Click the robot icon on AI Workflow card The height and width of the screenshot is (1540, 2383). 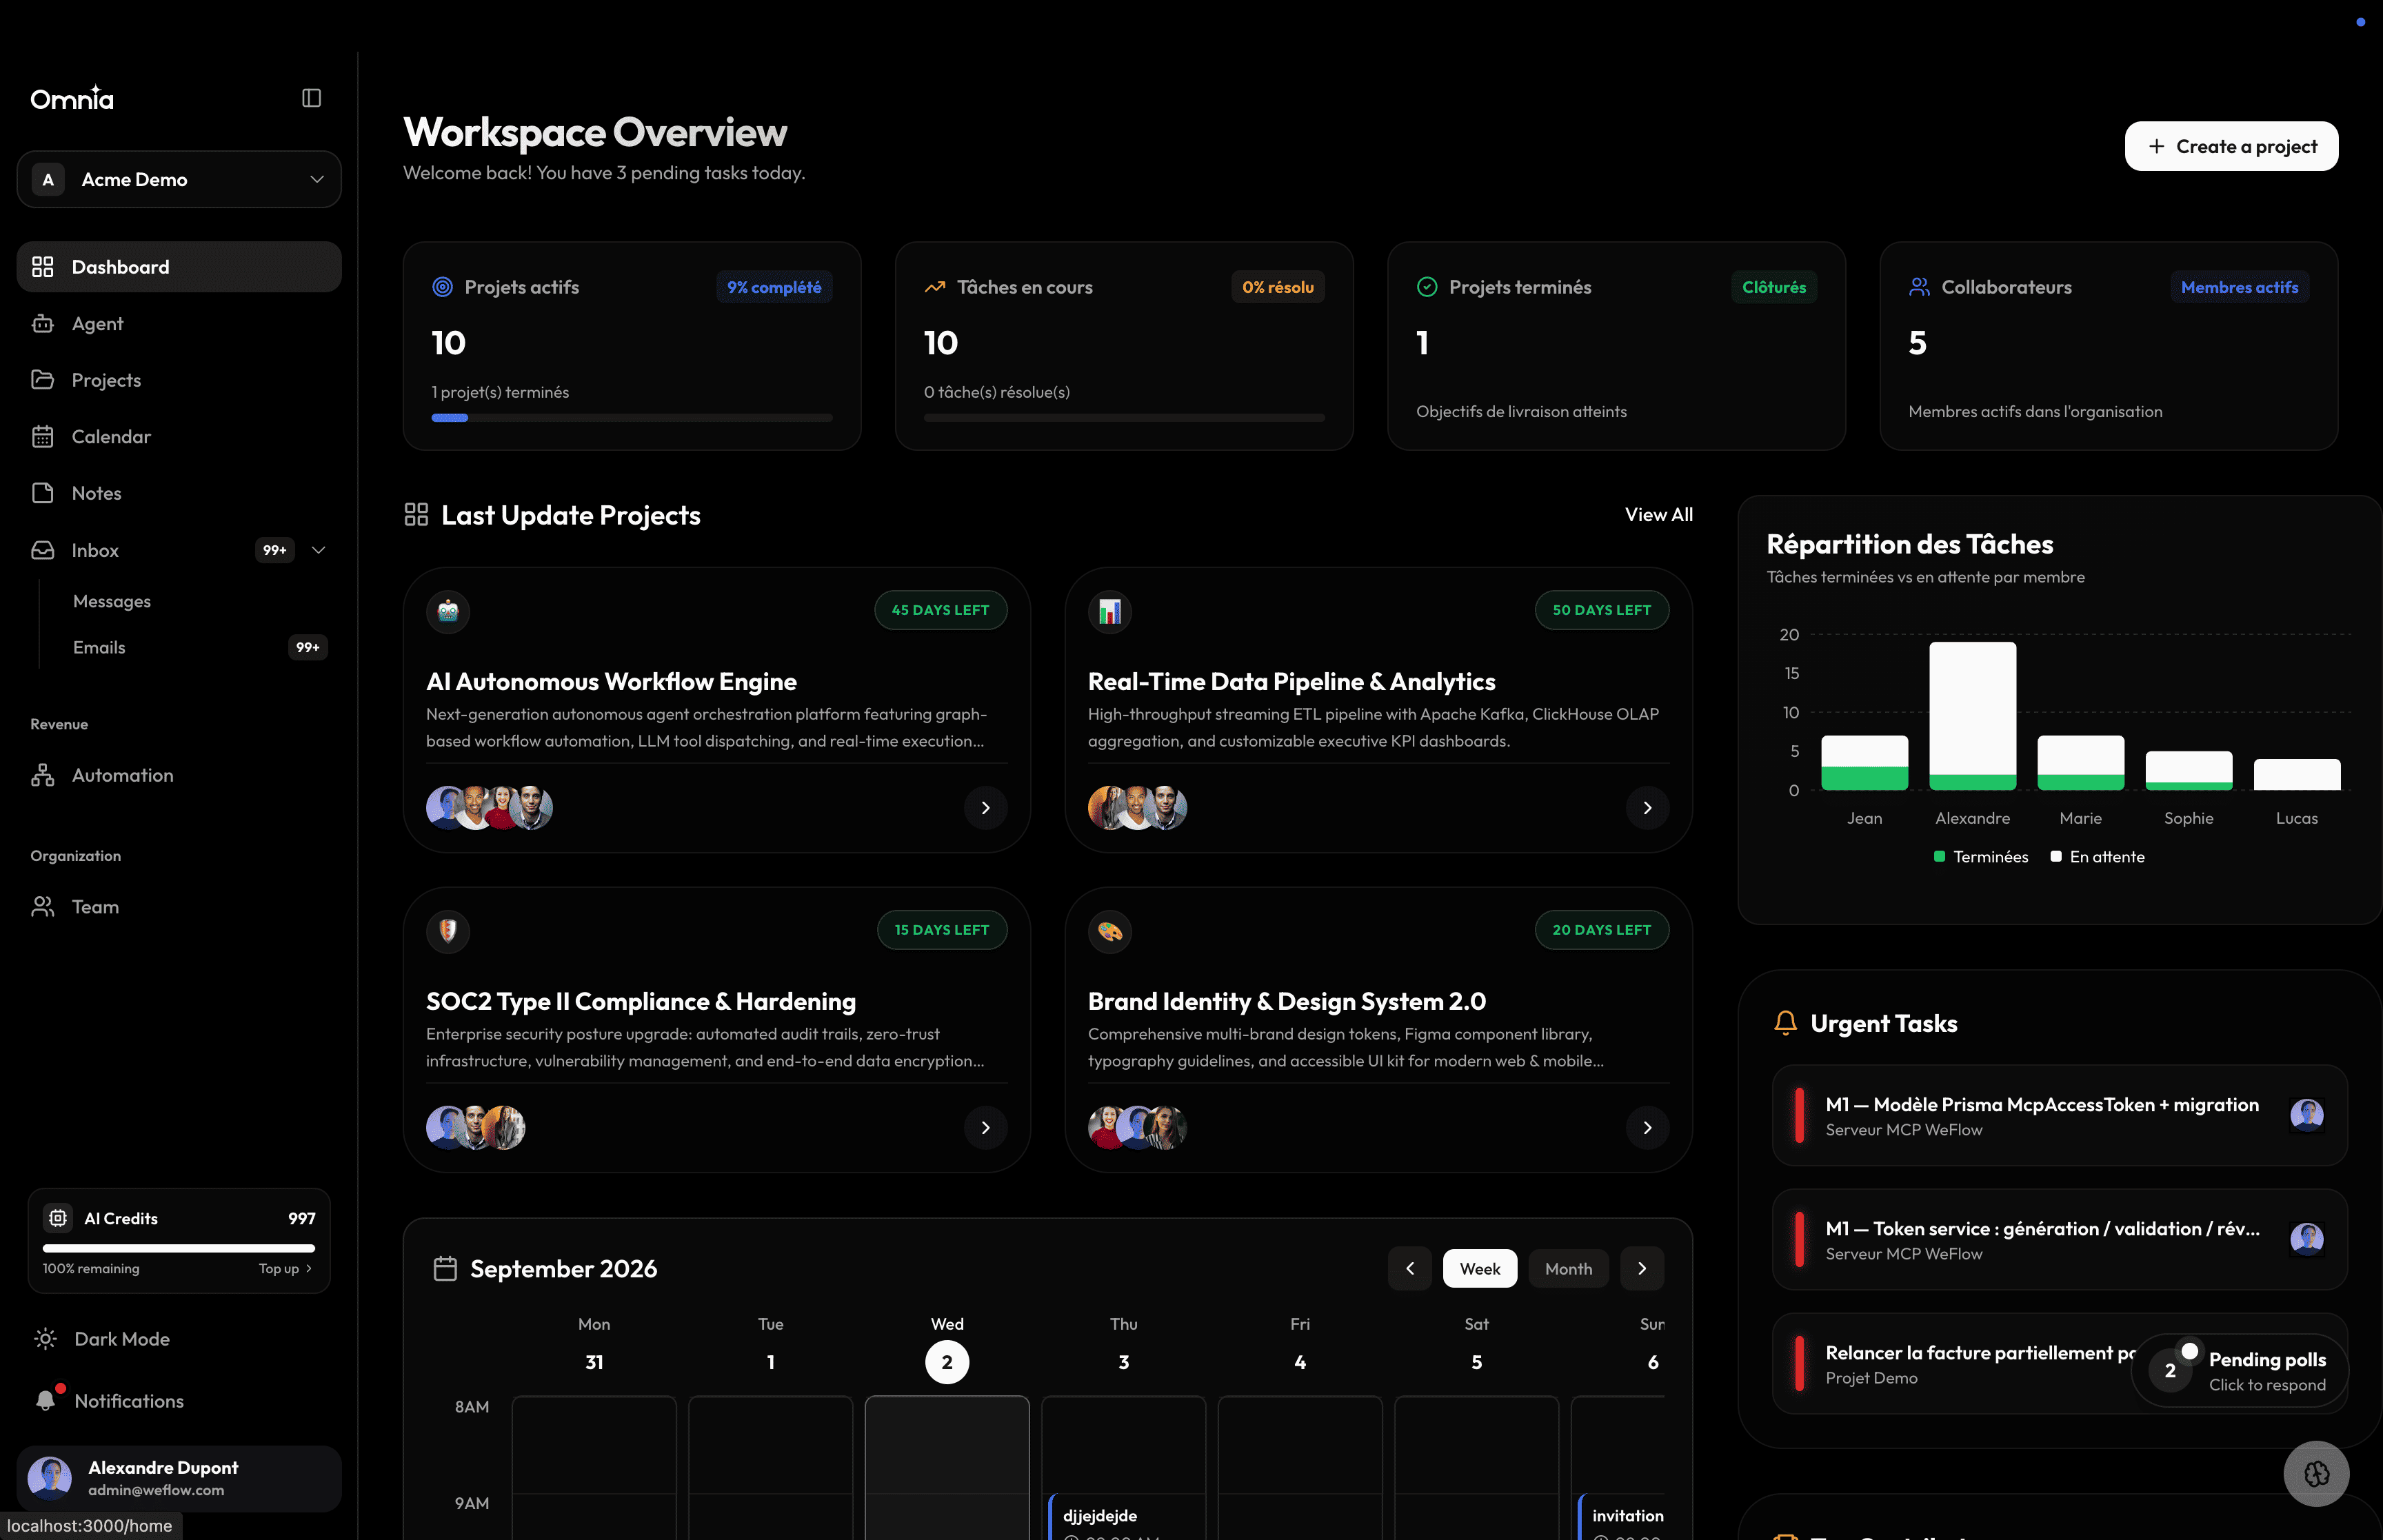(448, 611)
